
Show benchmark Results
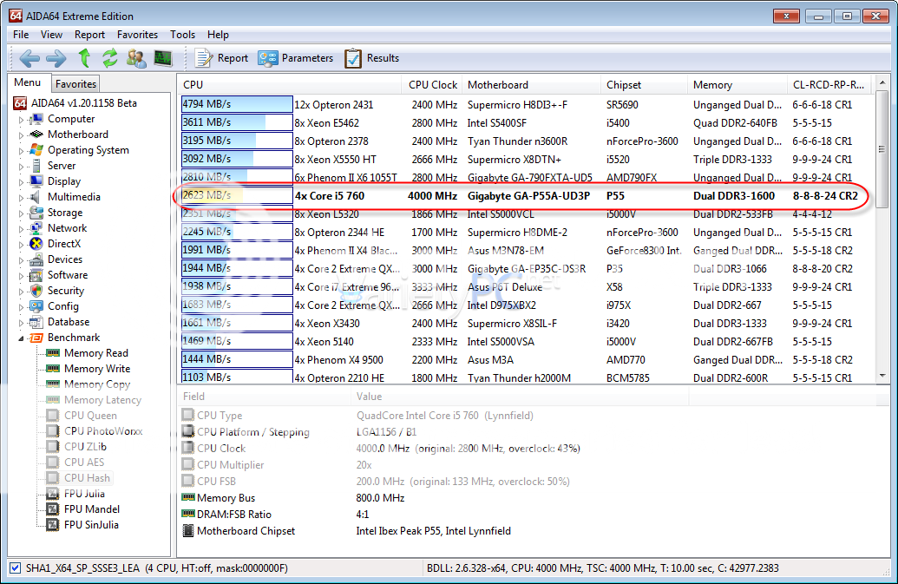(371, 58)
